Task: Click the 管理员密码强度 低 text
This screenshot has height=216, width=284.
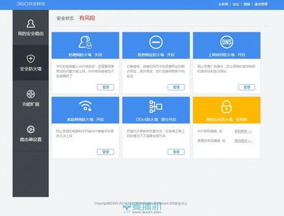Action: click(x=211, y=141)
